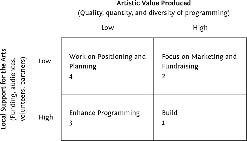Click the 'Build' quadrant label
Screen dimensions: 247x141
[170, 113]
